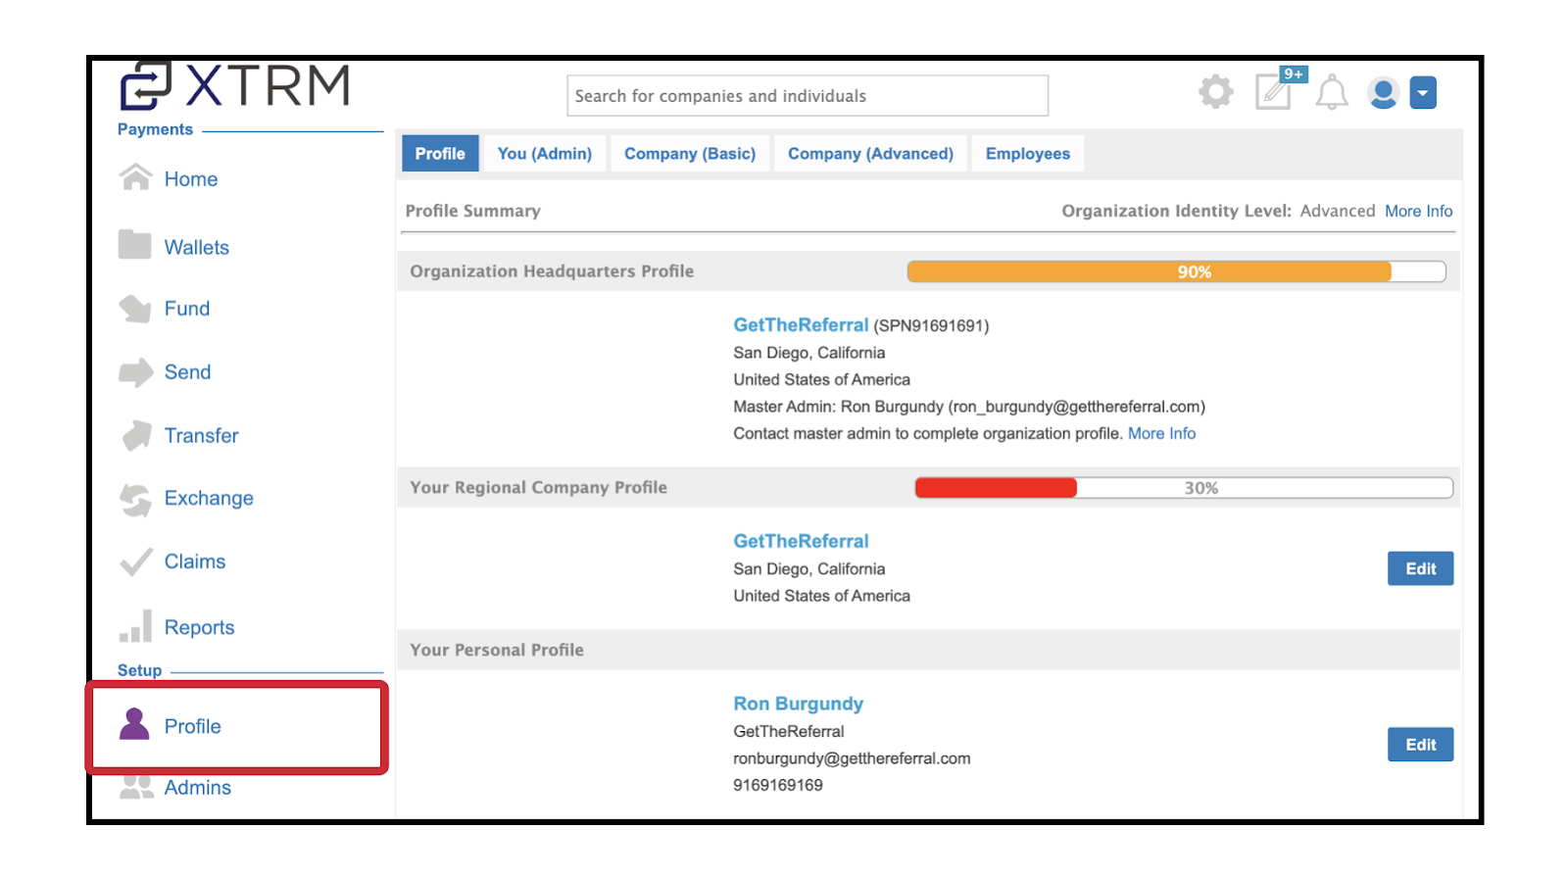Viewport: 1568px width, 879px height.
Task: Click the Master Admin email text
Action: pyautogui.click(x=1076, y=407)
